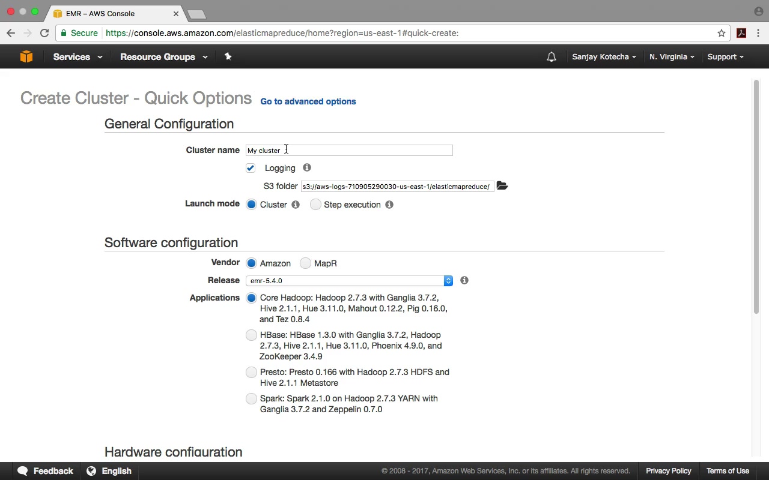This screenshot has height=480, width=769.
Task: Click the Release info icon
Action: pos(464,280)
